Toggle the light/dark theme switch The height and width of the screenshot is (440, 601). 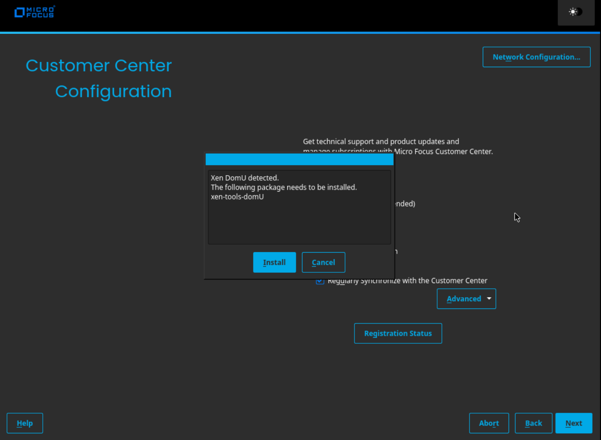click(576, 12)
